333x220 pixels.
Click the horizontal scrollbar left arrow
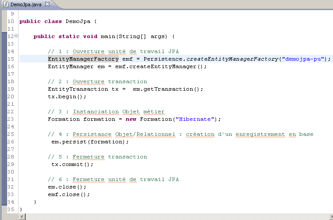[22, 216]
